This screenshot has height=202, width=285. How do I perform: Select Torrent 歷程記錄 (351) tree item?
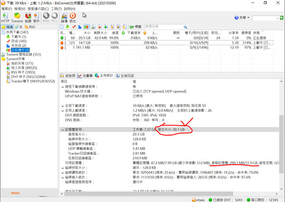pos(24,55)
